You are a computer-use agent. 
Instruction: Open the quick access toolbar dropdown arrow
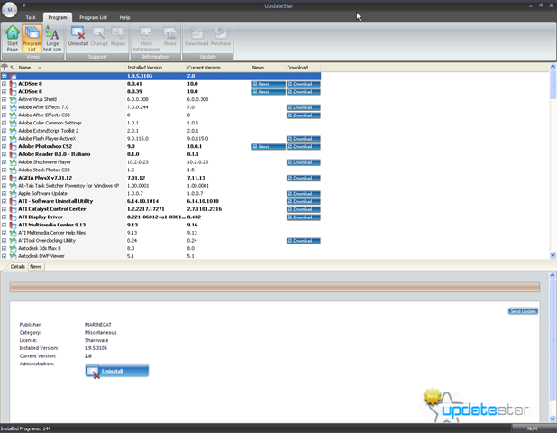(24, 5)
